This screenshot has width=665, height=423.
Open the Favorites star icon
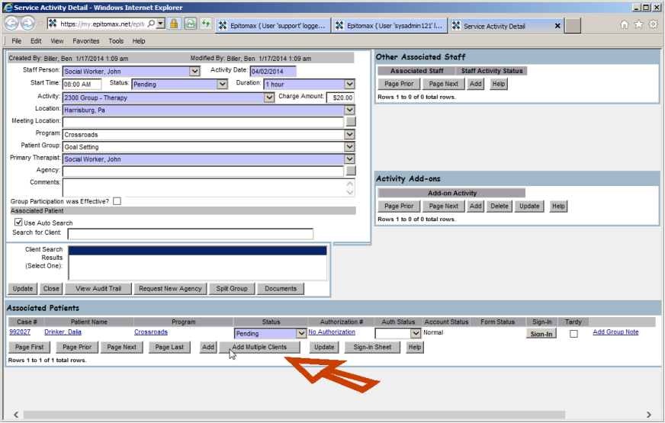[x=638, y=24]
